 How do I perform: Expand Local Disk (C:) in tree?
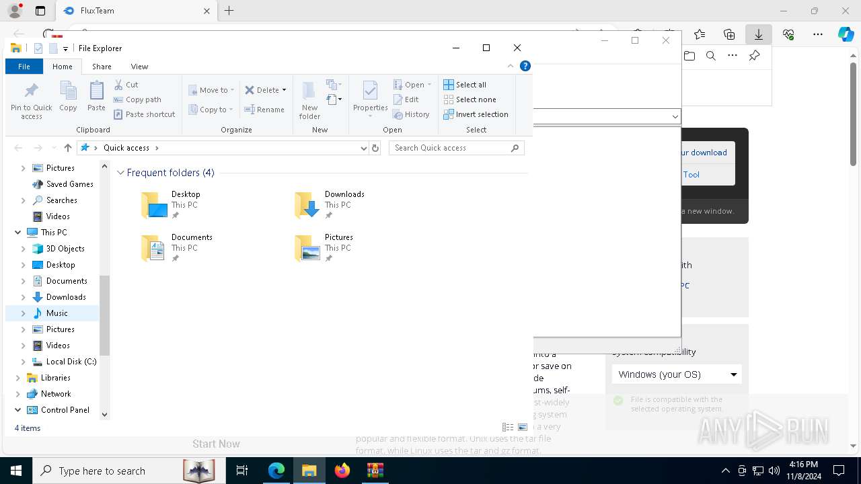coord(23,362)
